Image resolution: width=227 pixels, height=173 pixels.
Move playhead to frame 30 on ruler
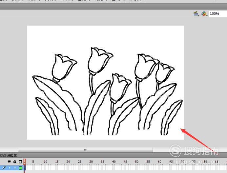91,162
